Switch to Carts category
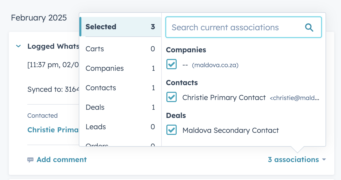Viewport: 341px width, 180px height. point(120,49)
